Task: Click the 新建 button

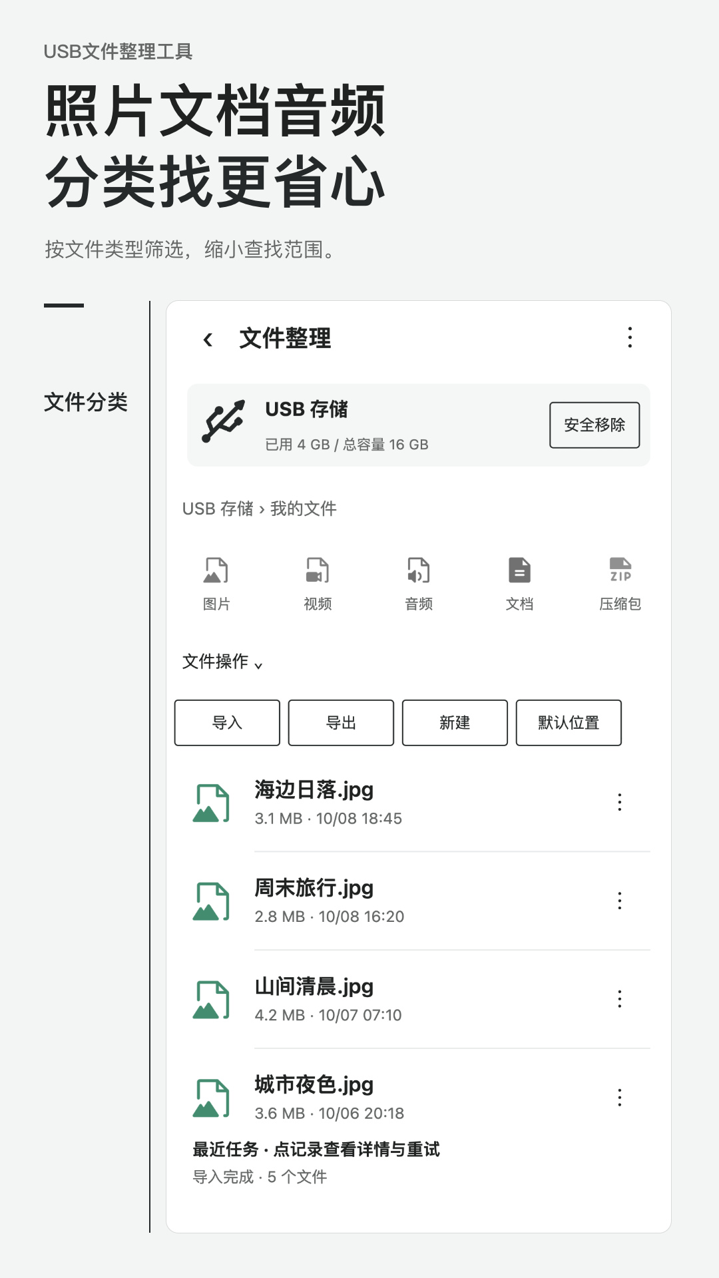Action: pos(455,723)
